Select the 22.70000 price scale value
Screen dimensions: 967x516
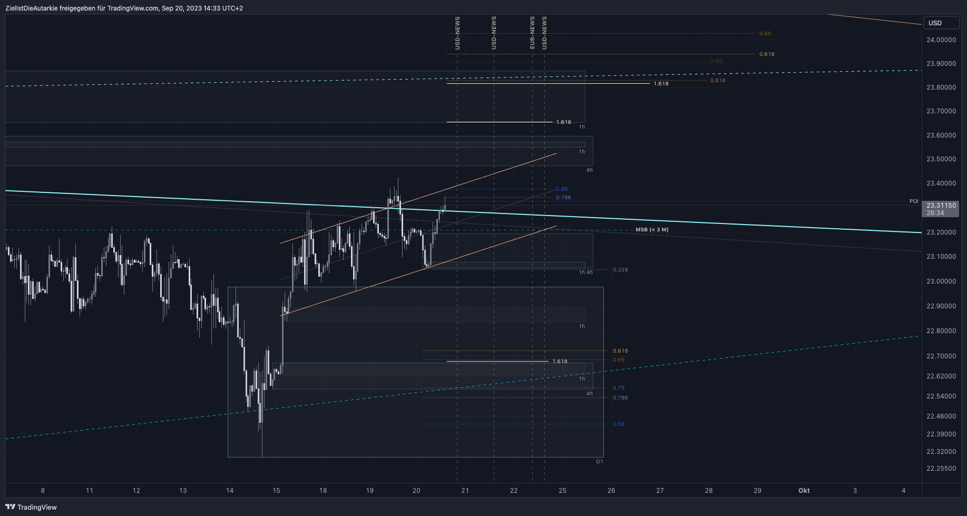941,356
